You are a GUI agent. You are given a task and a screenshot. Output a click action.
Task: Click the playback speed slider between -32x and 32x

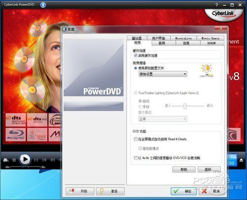click(26, 167)
